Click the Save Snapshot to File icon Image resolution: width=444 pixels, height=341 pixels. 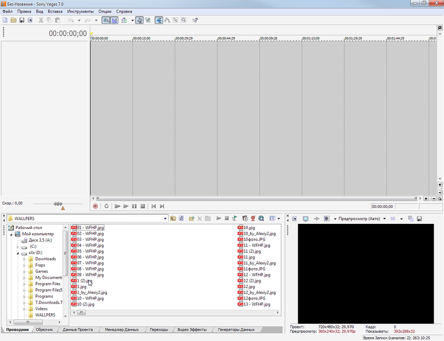tap(420, 219)
